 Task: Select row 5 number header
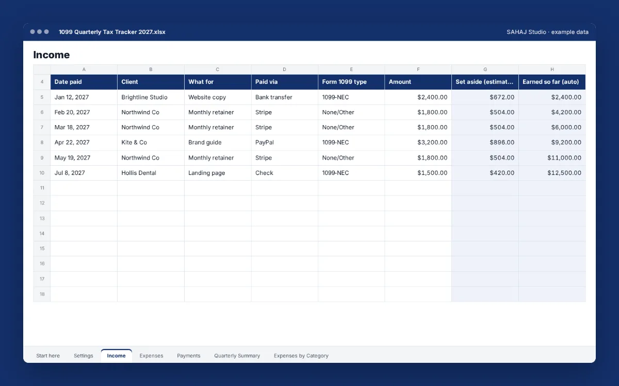point(42,97)
